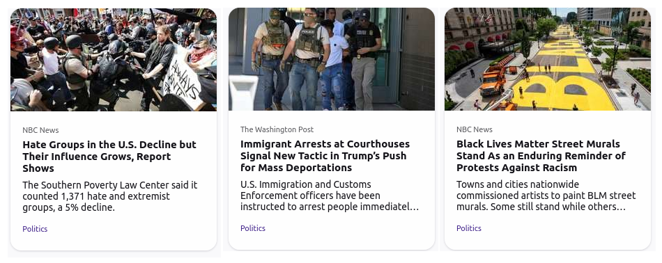
Task: Select NBC News source on murals card
Action: click(x=475, y=129)
